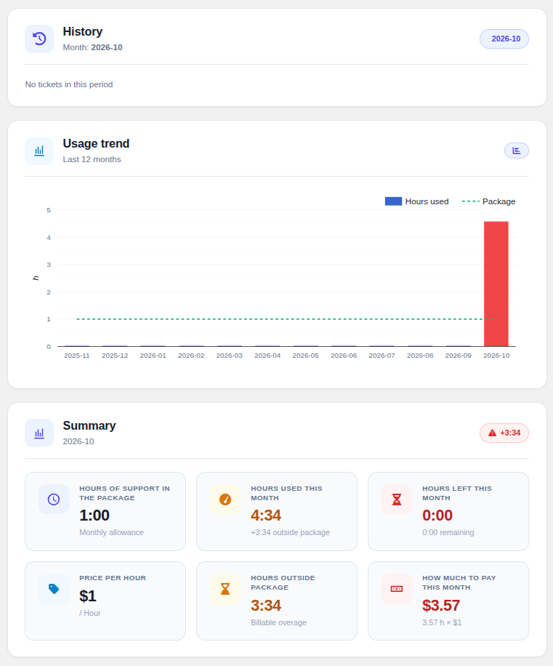Click the Summary bar chart icon
The image size is (553, 666).
[39, 433]
